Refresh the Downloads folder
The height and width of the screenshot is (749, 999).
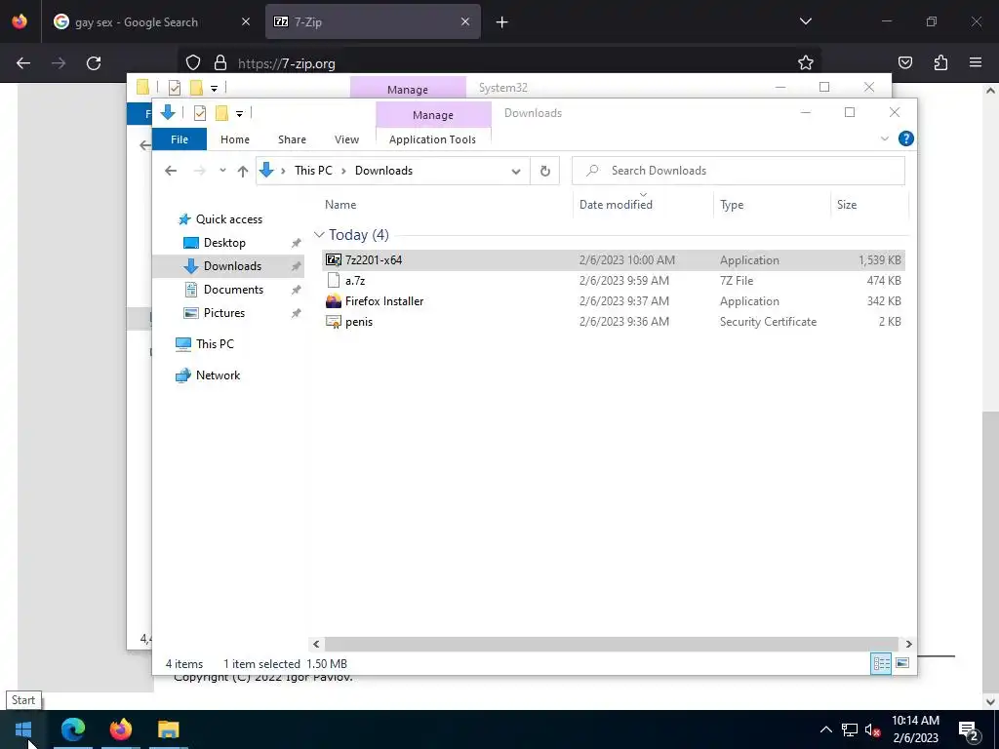coord(544,171)
